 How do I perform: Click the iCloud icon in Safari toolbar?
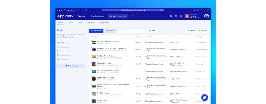point(86,10)
